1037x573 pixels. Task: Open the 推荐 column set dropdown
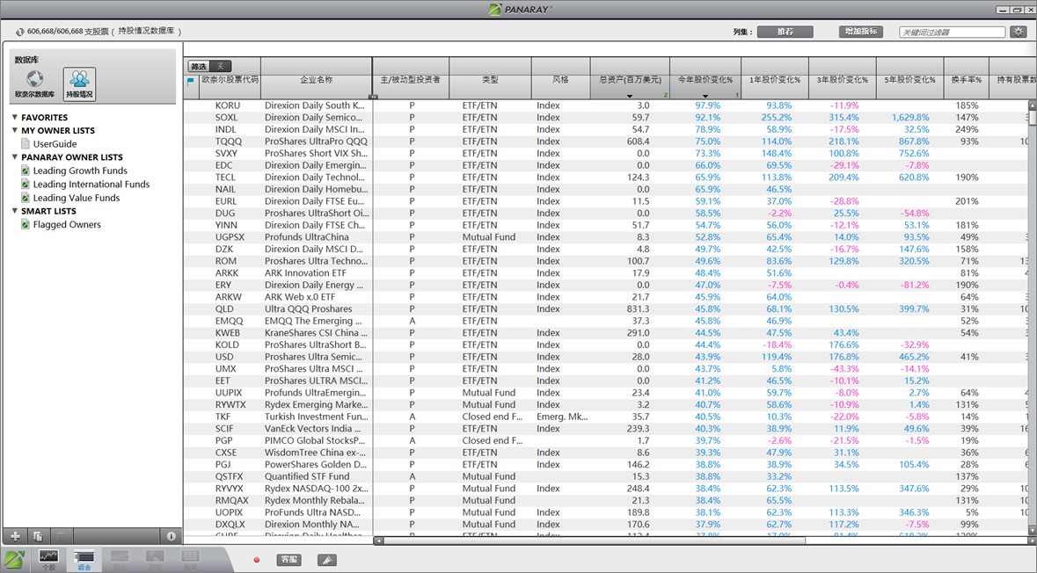[x=785, y=32]
